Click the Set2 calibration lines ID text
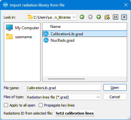This screenshot has height=120, width=131. coord(75,113)
